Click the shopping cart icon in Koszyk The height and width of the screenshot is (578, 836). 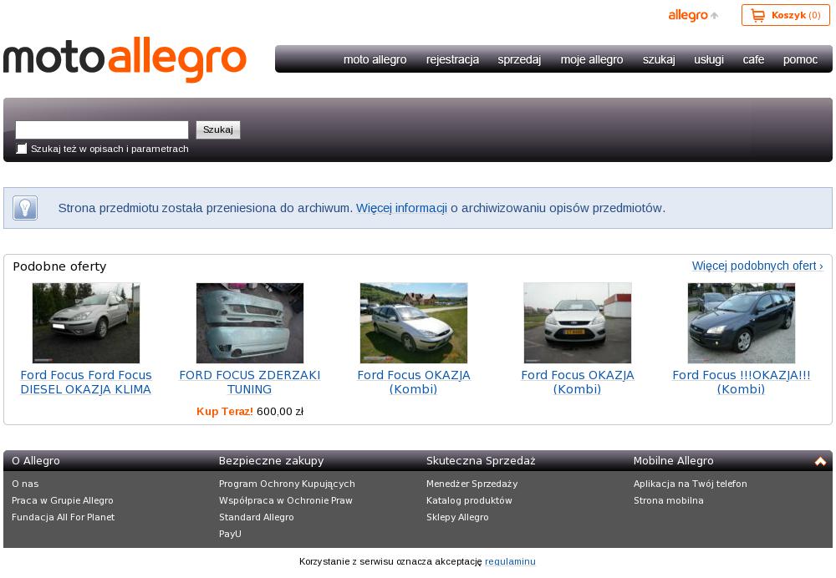pyautogui.click(x=757, y=15)
